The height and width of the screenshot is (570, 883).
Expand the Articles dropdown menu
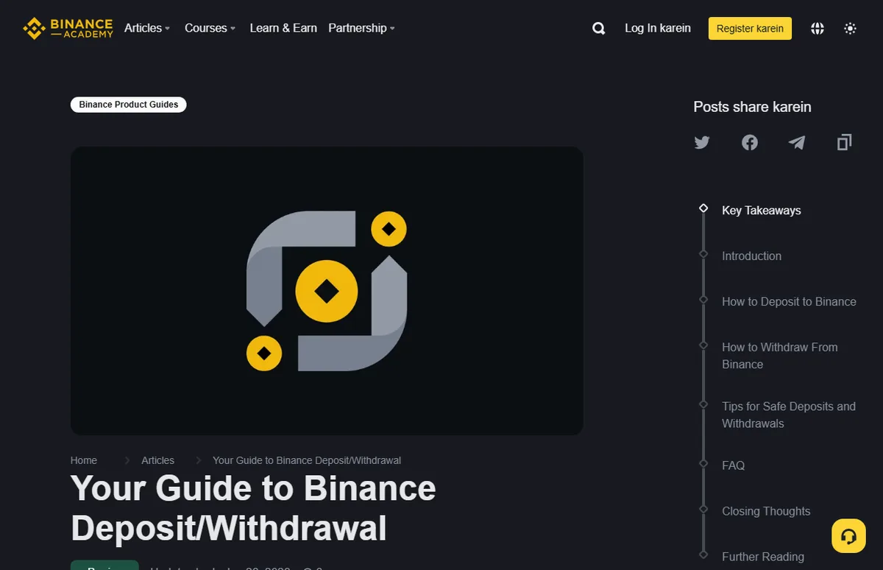pos(147,28)
